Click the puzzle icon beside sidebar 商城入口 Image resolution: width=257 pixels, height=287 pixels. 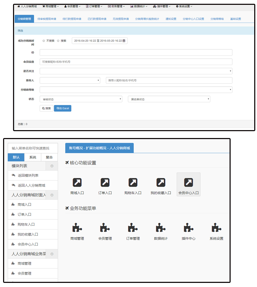coord(13,204)
